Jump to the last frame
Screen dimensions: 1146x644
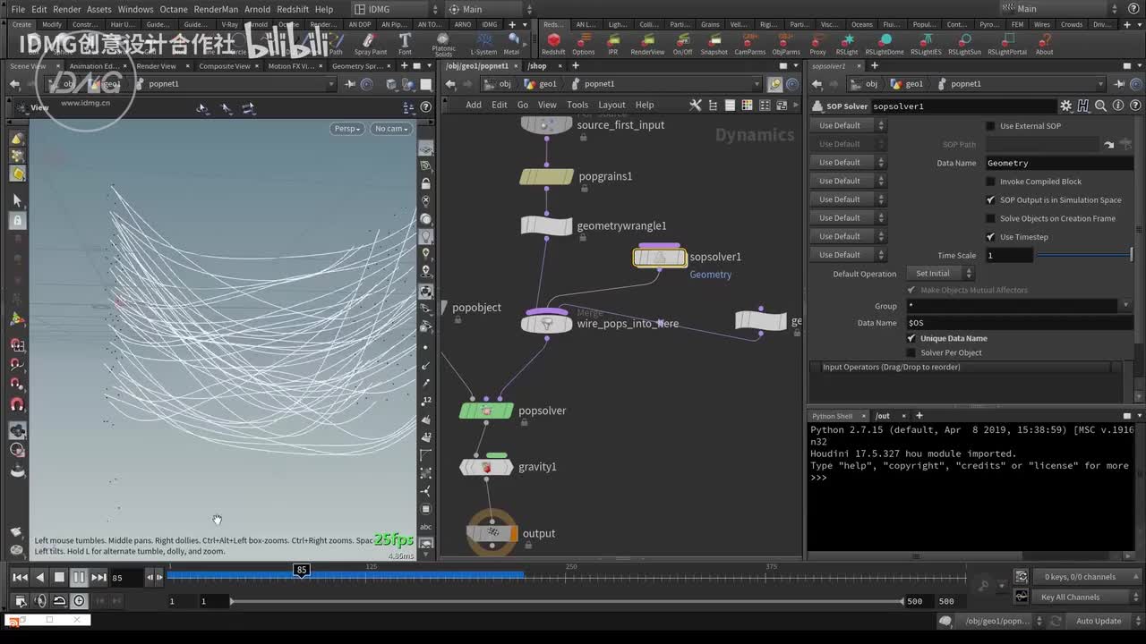pyautogui.click(x=98, y=577)
